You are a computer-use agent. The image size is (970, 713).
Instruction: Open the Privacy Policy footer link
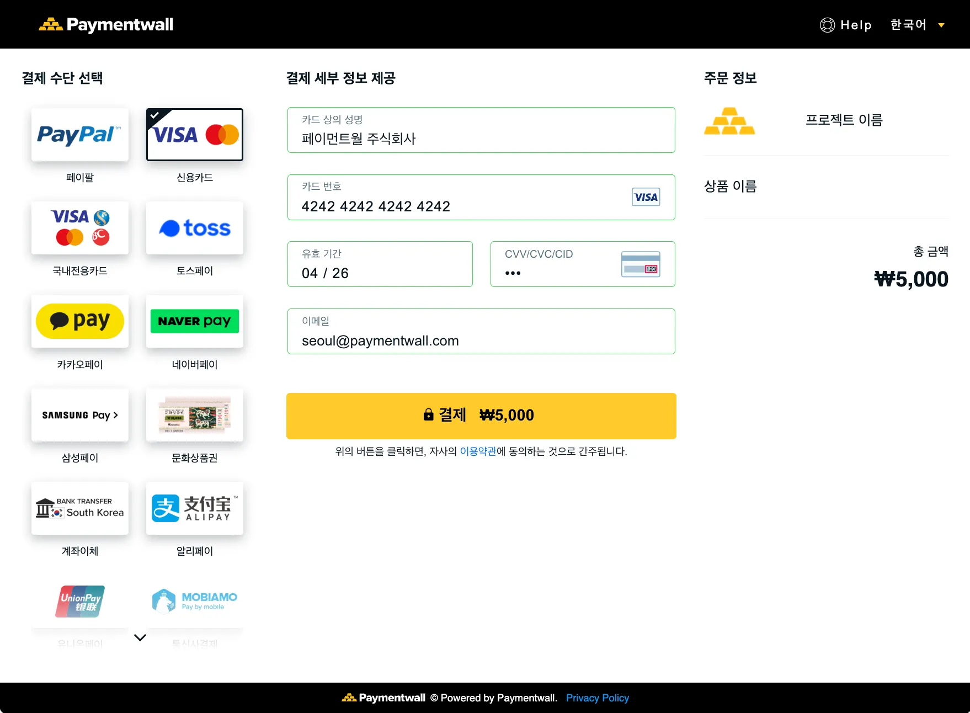click(598, 698)
